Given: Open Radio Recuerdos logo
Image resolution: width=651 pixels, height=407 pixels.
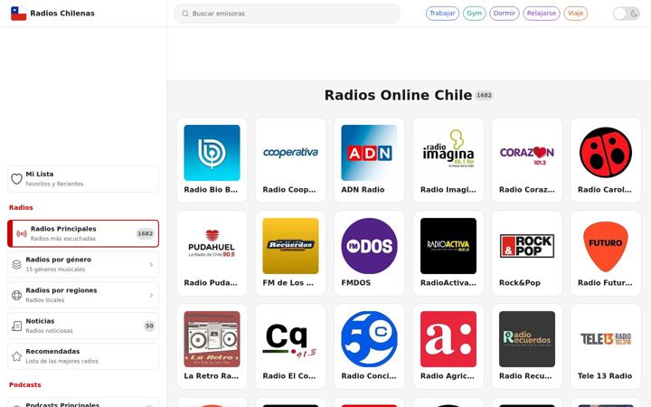Looking at the screenshot, I should 527,339.
